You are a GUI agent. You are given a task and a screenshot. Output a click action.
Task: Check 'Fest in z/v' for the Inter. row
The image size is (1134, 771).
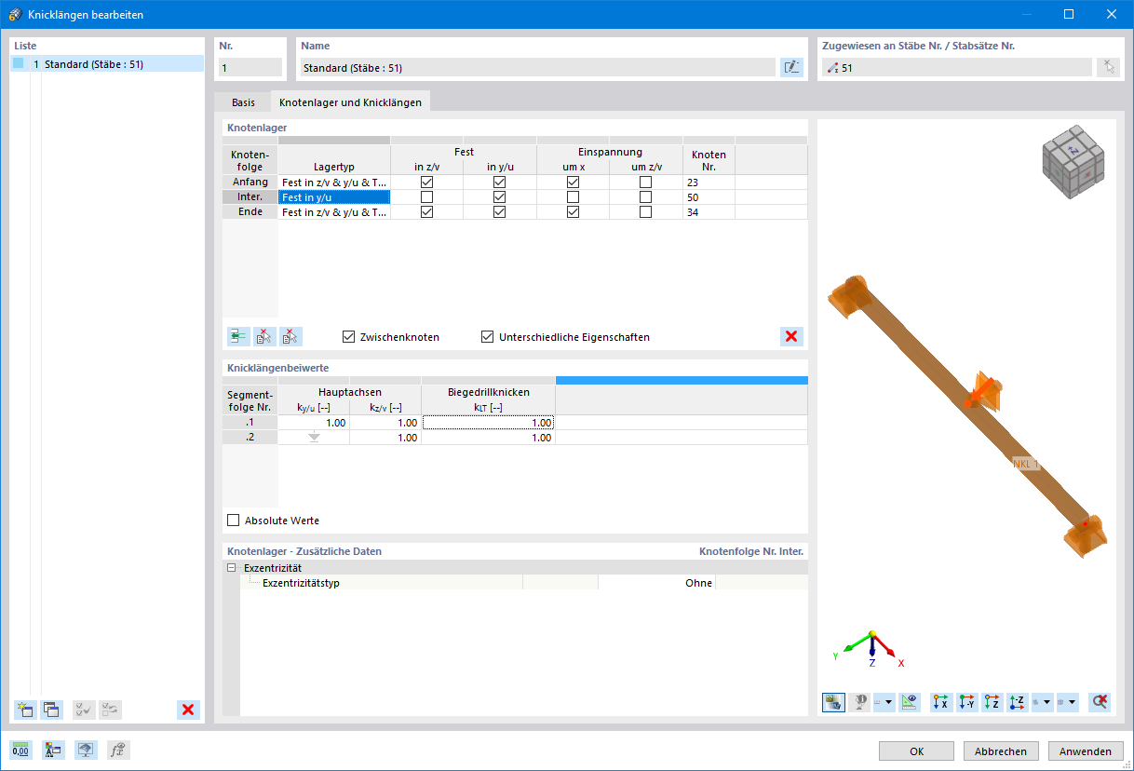[x=426, y=197]
